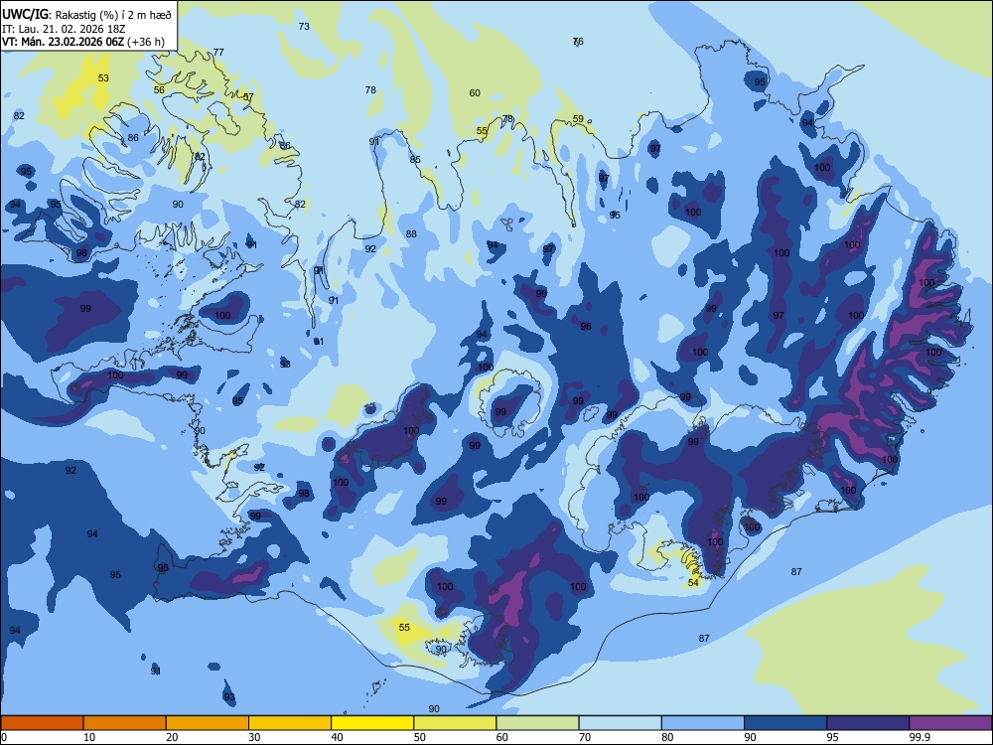Select the '80' legend scale tick label
993x745 pixels.
pyautogui.click(x=667, y=737)
